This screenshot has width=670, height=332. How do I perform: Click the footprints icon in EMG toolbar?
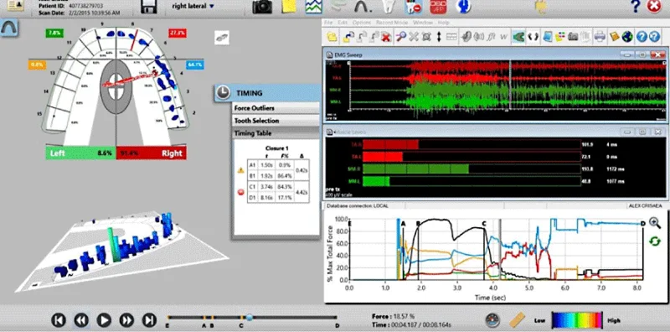pos(533,37)
